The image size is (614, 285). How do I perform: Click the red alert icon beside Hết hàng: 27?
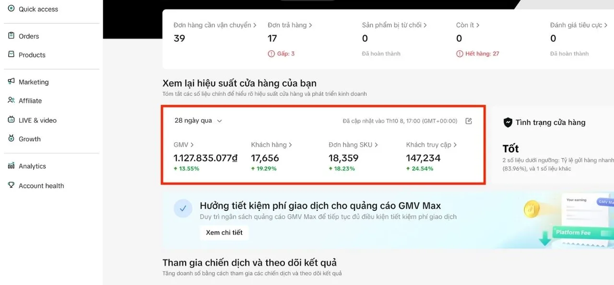tap(460, 54)
